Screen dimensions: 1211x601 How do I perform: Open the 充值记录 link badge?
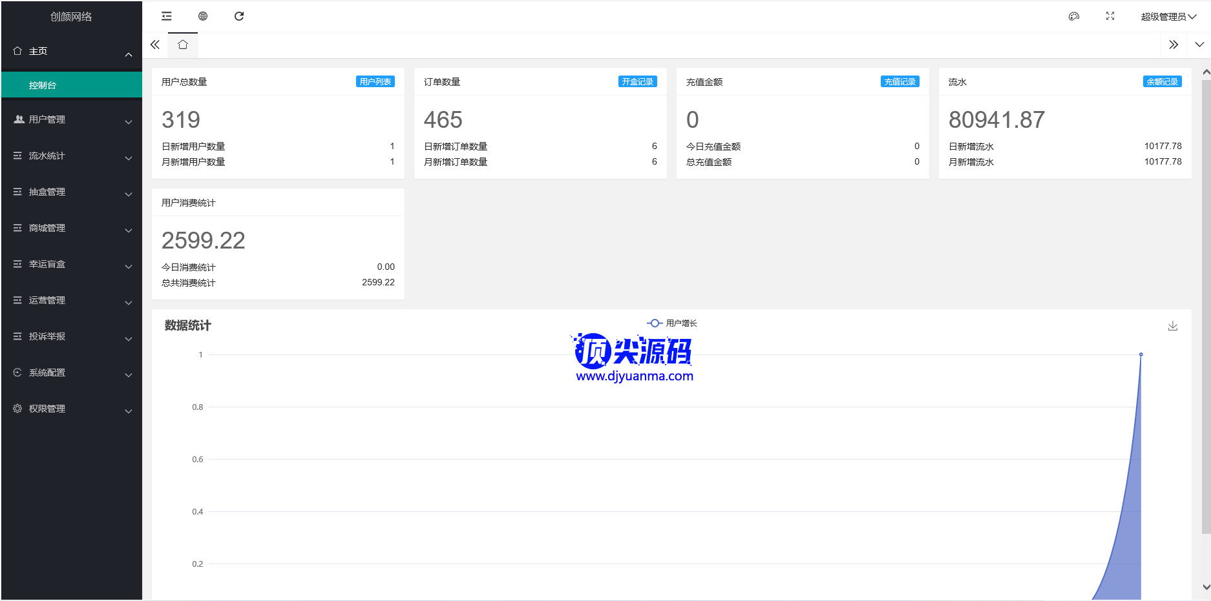[900, 82]
